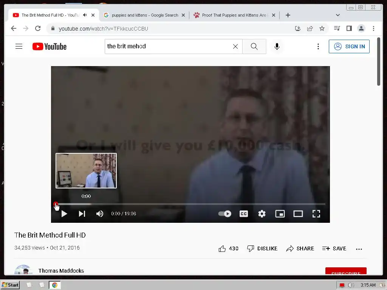
Task: Go back in browser history
Action: (14, 28)
